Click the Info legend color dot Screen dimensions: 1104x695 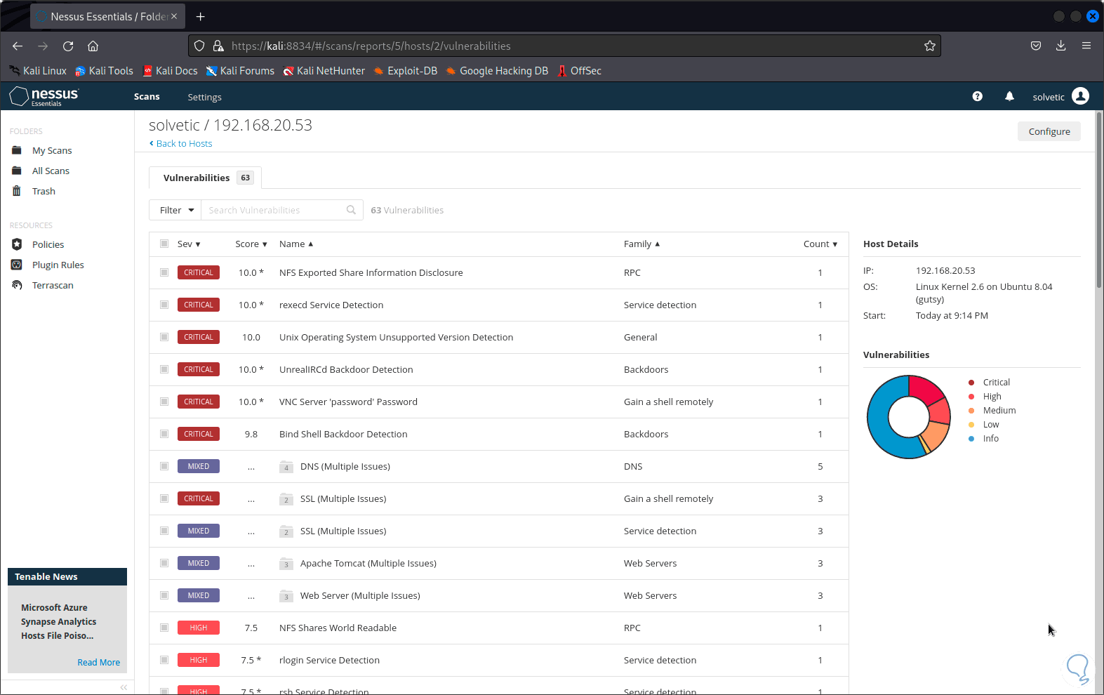971,439
